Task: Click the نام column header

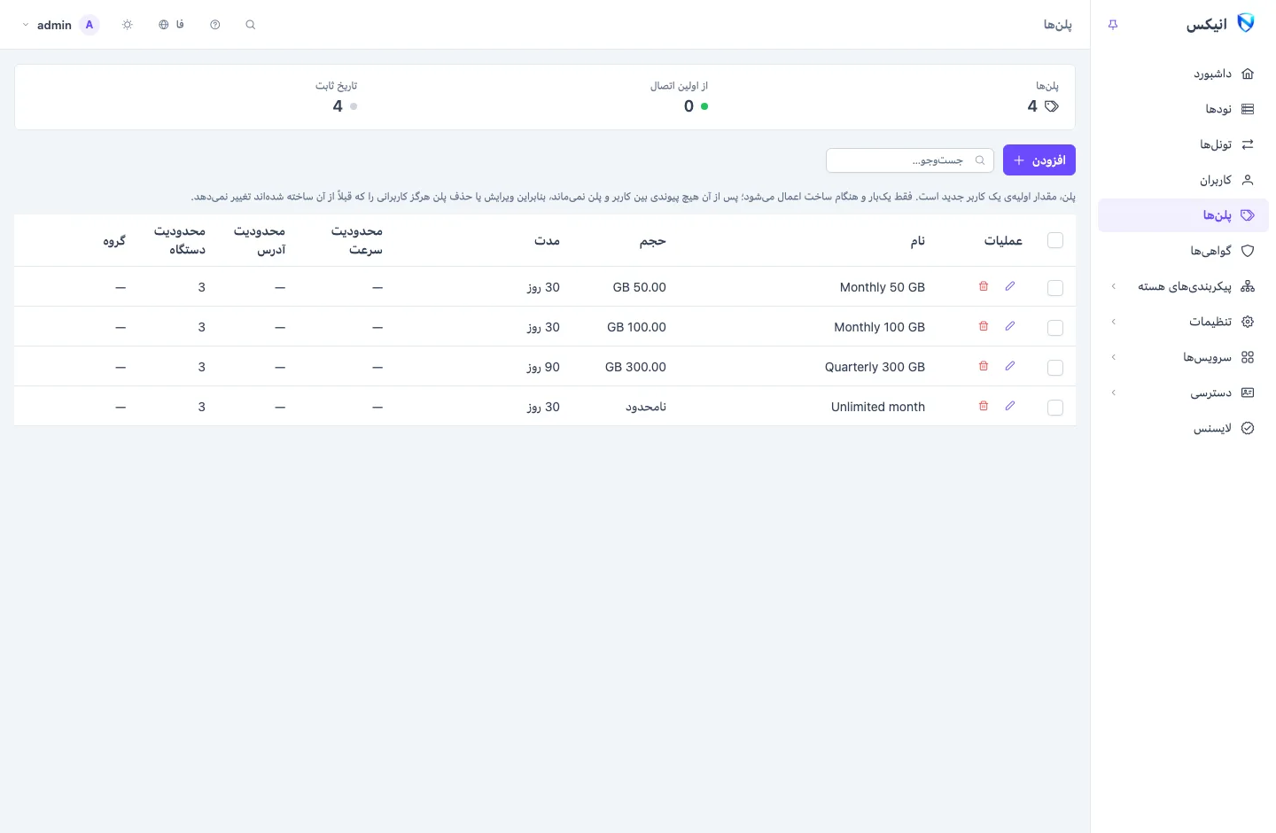Action: [918, 240]
